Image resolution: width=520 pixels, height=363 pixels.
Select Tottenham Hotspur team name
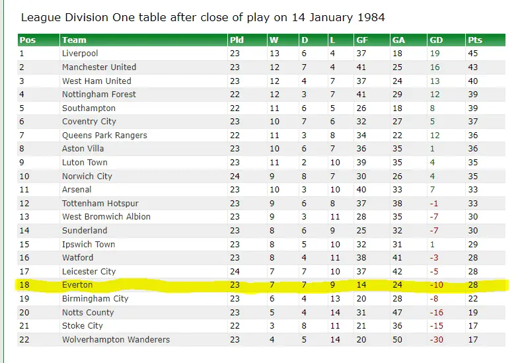coord(100,204)
